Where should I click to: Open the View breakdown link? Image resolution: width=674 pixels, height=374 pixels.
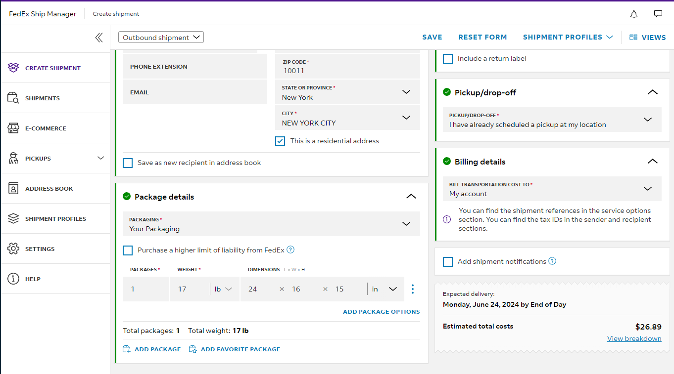[634, 338]
